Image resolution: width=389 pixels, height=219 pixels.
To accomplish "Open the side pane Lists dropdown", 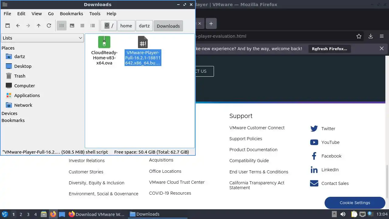I will pyautogui.click(x=42, y=38).
